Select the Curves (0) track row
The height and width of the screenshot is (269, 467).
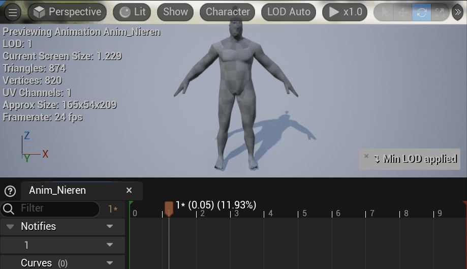point(63,262)
